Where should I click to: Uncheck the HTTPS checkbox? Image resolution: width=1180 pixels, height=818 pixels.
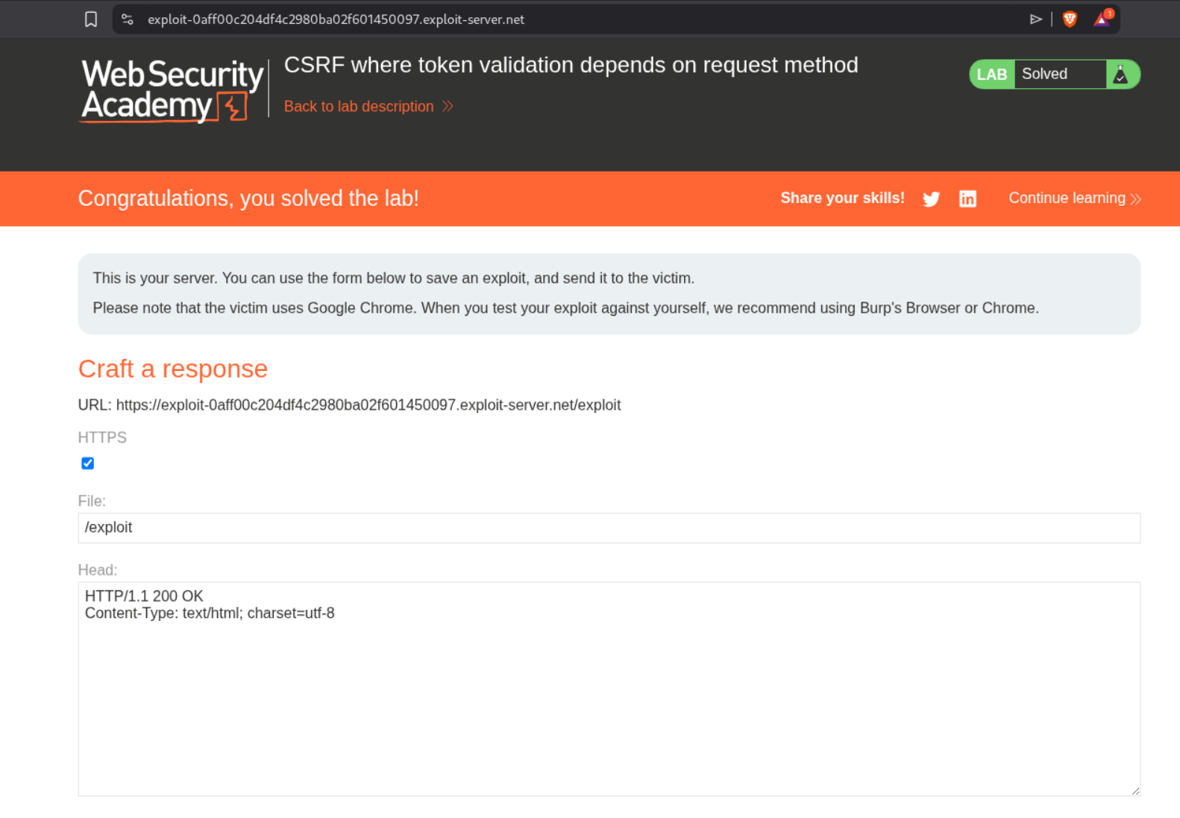tap(88, 463)
